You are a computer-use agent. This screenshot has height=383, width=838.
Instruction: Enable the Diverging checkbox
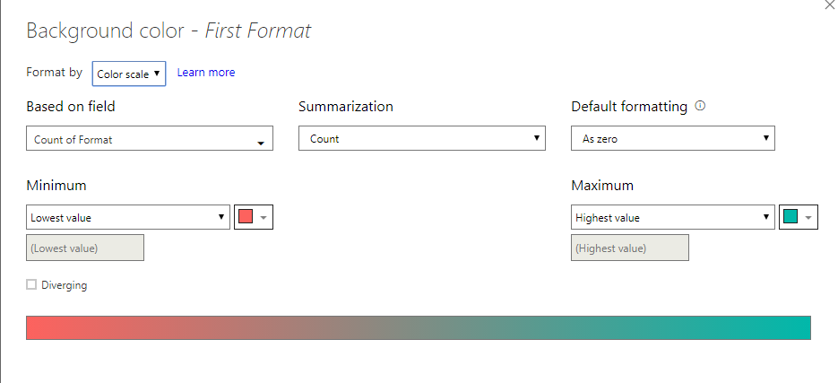pyautogui.click(x=31, y=284)
